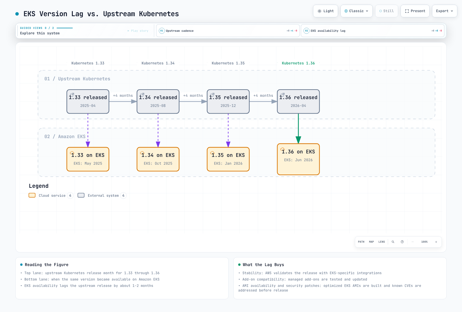Select the 1.36 on EKS card
The height and width of the screenshot is (312, 462).
298,159
